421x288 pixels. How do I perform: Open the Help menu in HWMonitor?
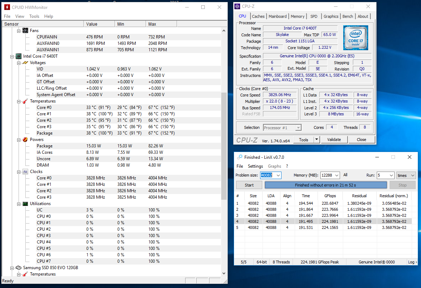pyautogui.click(x=49, y=16)
